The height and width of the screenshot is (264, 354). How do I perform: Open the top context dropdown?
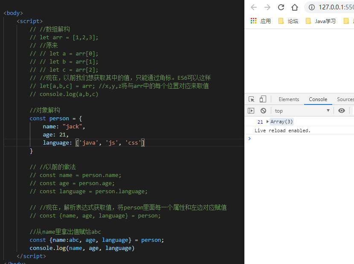(302, 110)
